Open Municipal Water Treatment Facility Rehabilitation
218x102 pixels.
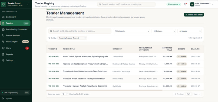pyautogui.click(x=84, y=79)
